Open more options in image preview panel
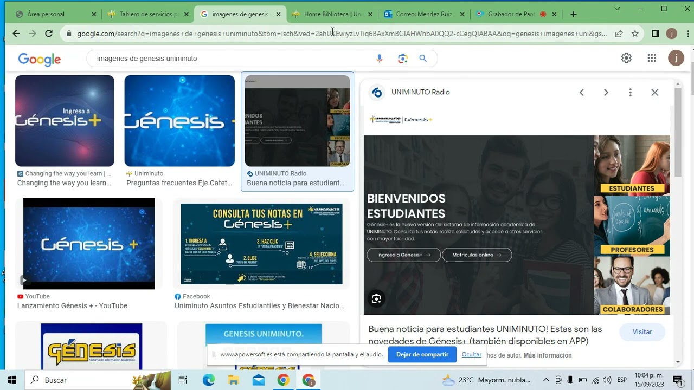The width and height of the screenshot is (694, 390). pos(630,93)
